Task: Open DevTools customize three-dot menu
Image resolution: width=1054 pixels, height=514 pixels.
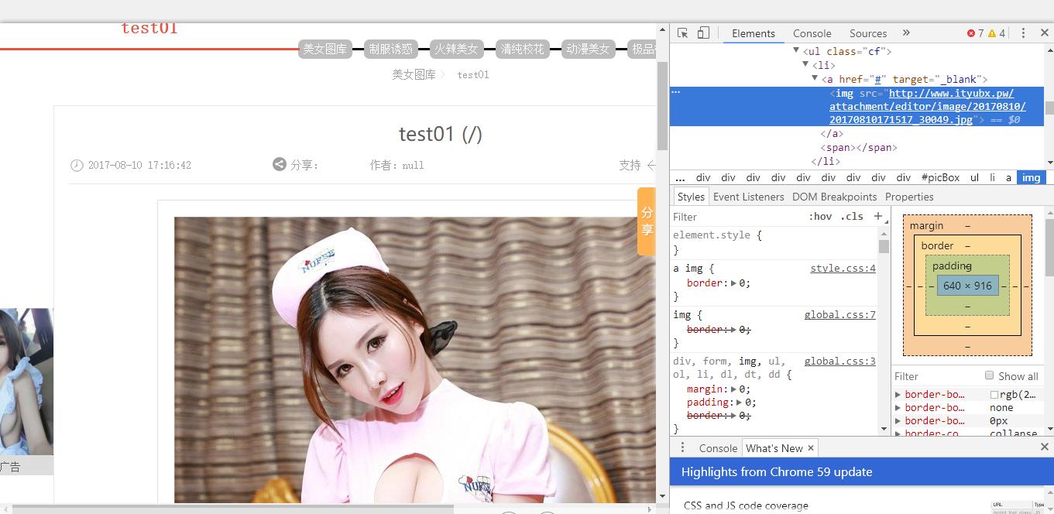Action: point(1023,33)
